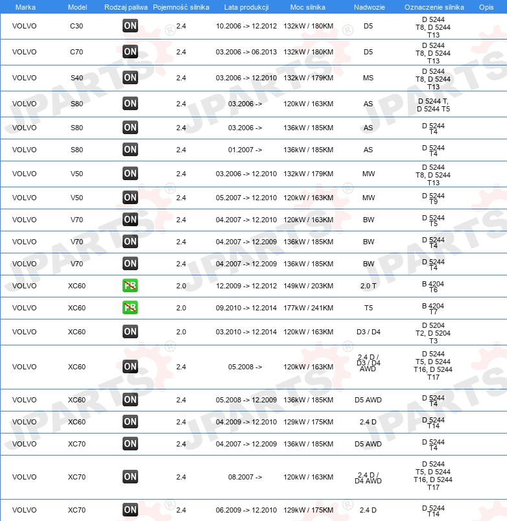This screenshot has height=521, width=507.
Task: Click the Pojemność silnika column header
Action: (181, 7)
